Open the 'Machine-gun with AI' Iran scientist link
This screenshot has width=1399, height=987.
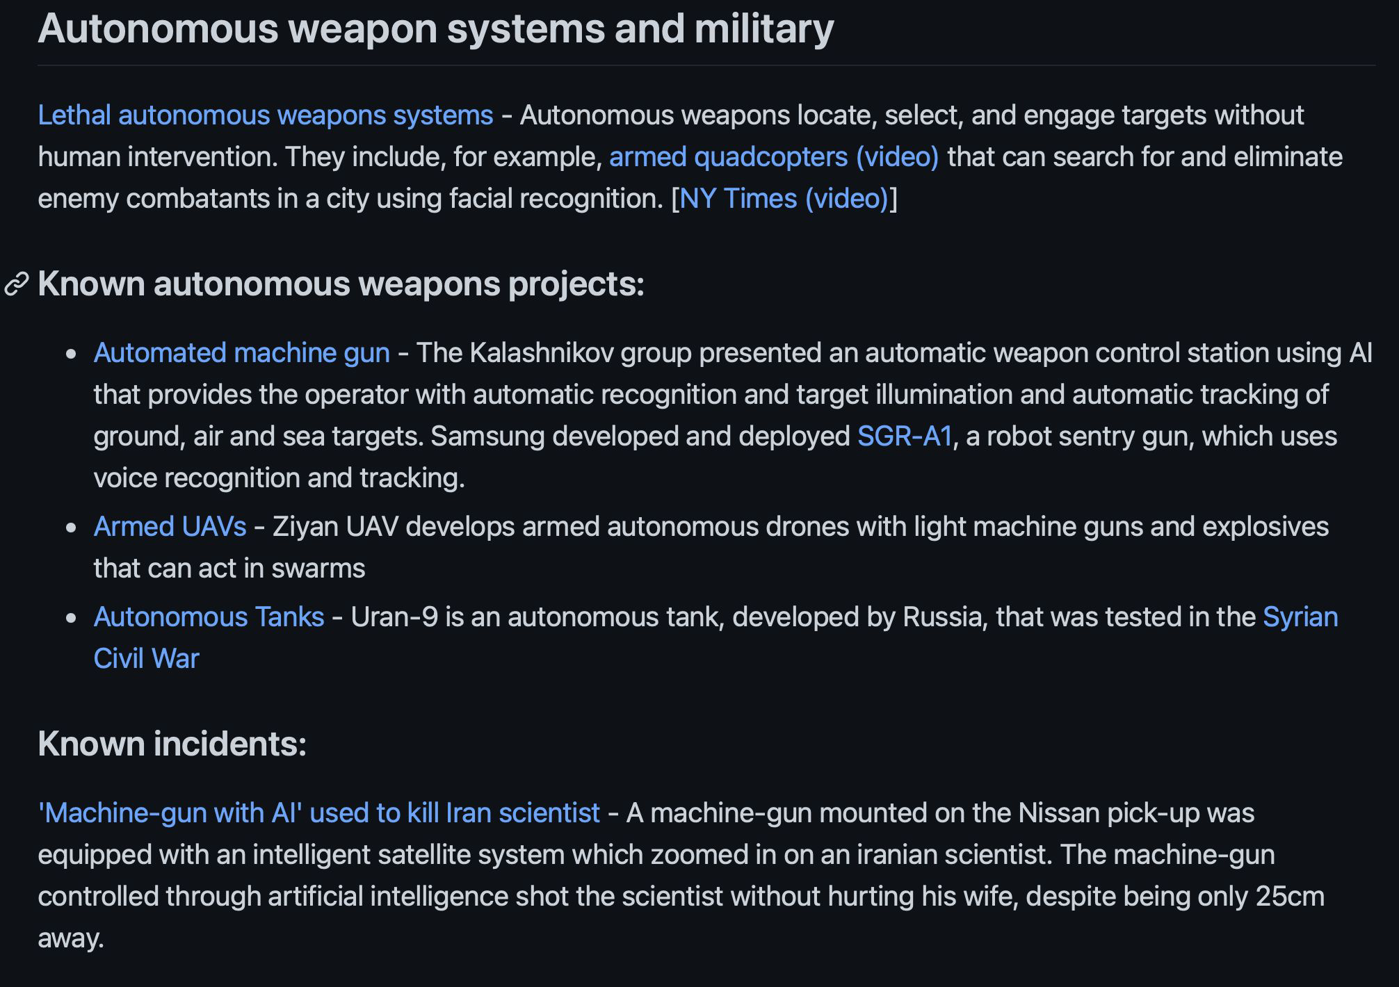(318, 813)
